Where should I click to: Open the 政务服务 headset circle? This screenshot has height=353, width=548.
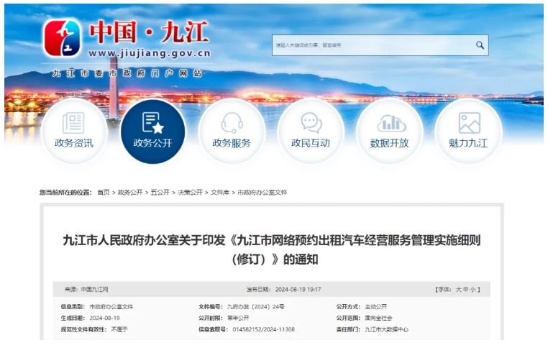click(x=232, y=132)
